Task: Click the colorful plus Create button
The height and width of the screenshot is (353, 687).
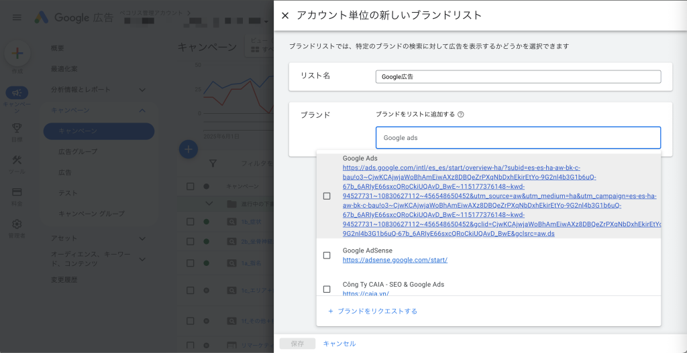Action: click(17, 54)
